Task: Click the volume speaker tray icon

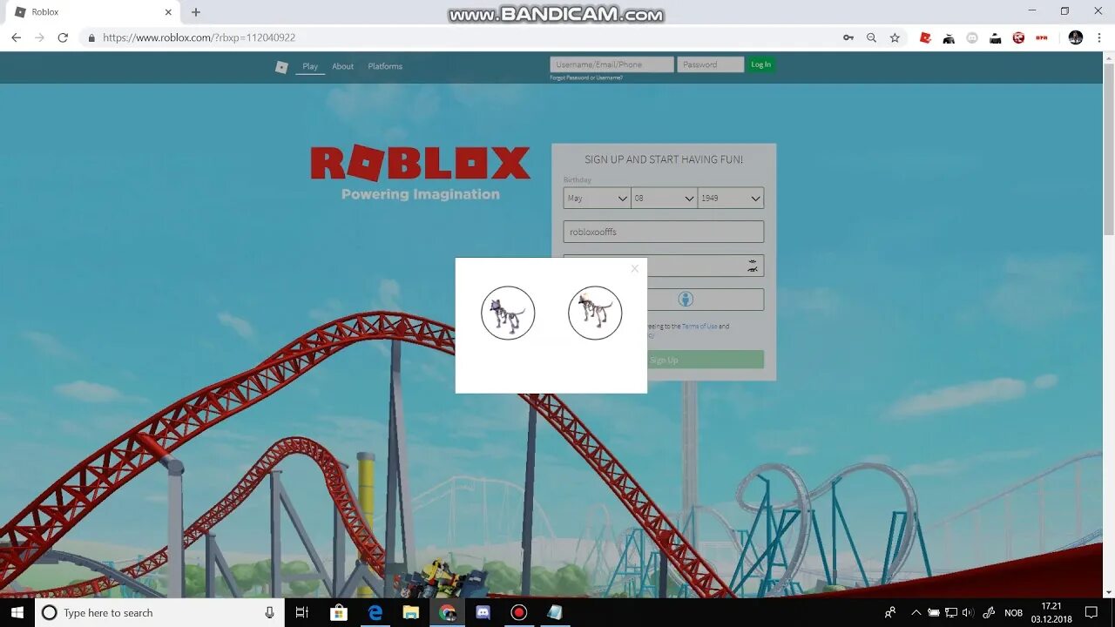Action: click(968, 612)
